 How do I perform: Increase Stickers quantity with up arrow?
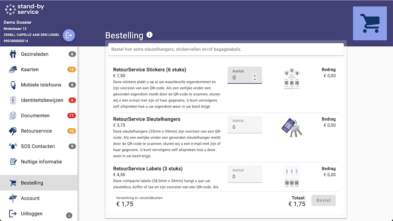[255, 76]
